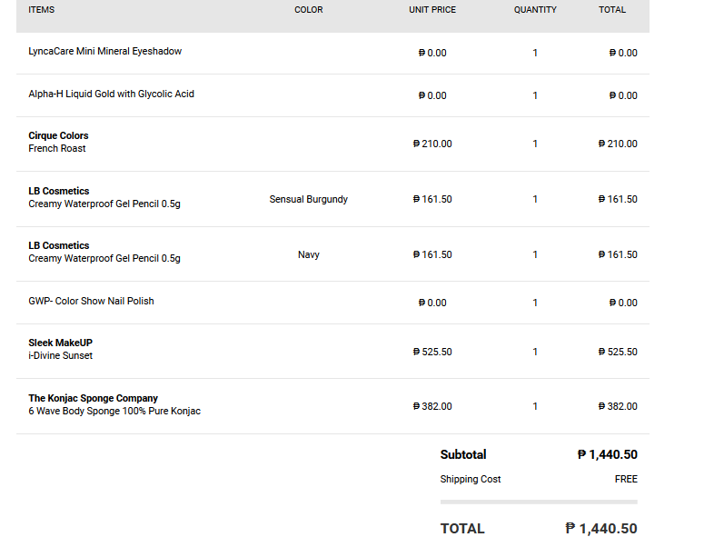
Task: Click i-Divine Sunset unit price ₱525.50
Action: [432, 352]
